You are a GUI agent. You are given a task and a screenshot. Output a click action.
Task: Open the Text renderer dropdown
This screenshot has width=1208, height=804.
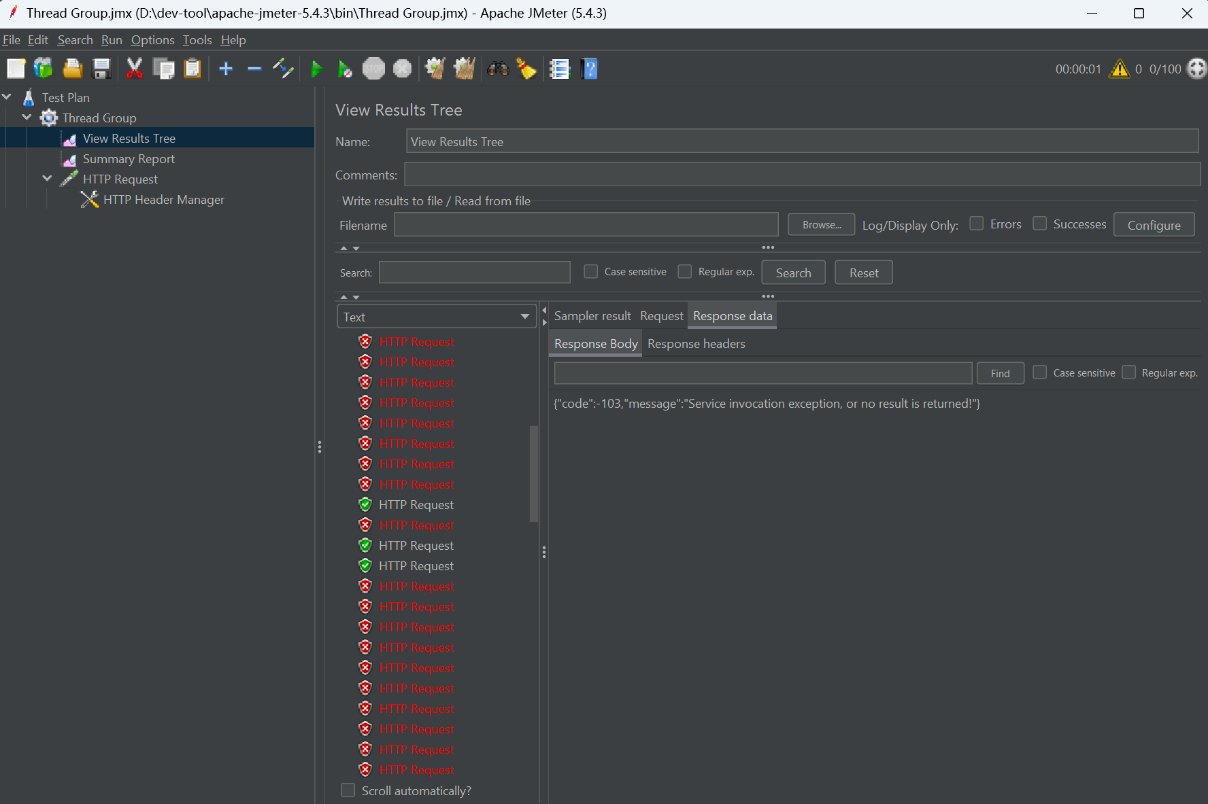436,317
